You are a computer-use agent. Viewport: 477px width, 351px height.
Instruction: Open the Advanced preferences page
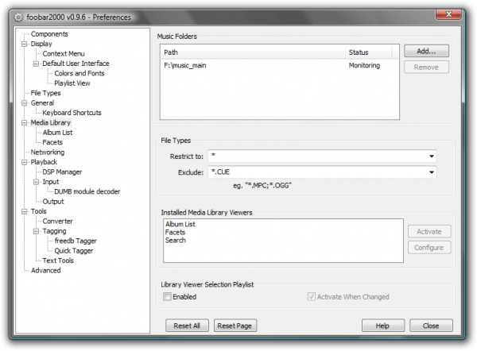click(46, 270)
